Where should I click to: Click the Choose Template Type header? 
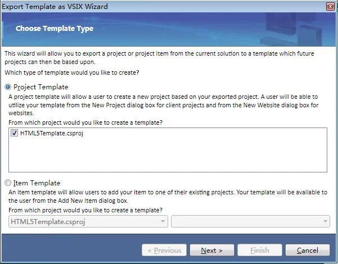(55, 28)
